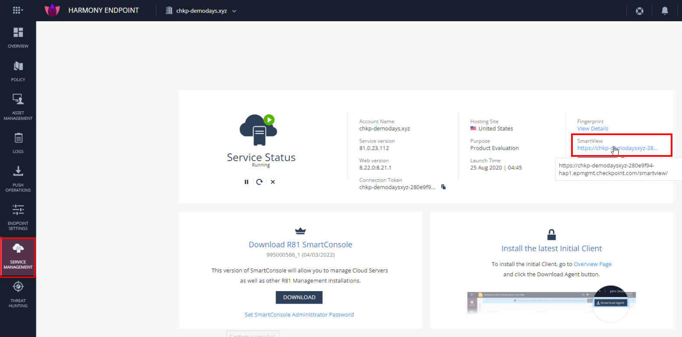Select Service Management in sidebar
Screen dimensions: 682x337
point(18,257)
